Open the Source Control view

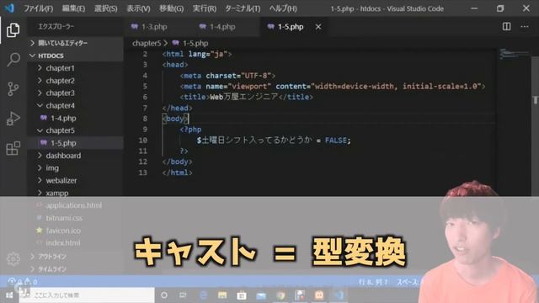[x=13, y=88]
